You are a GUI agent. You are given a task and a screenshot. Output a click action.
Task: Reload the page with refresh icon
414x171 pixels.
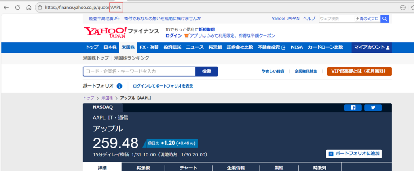[17, 8]
